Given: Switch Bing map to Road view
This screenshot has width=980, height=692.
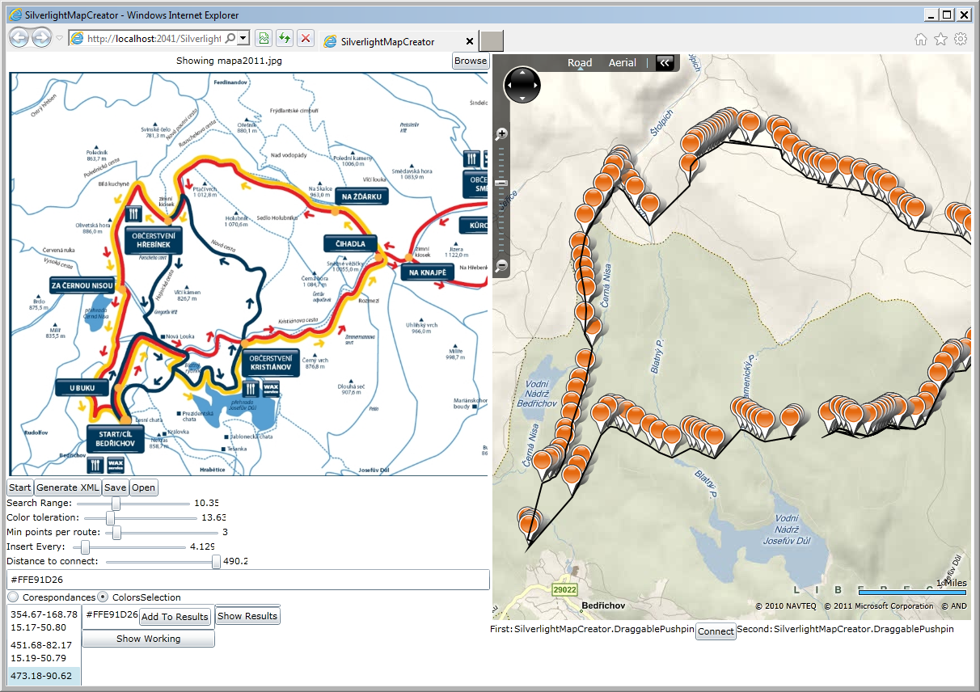Looking at the screenshot, I should click(580, 62).
